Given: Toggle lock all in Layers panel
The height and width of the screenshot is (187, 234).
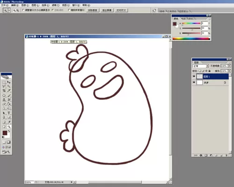Looking at the screenshot, I should pos(210,71).
